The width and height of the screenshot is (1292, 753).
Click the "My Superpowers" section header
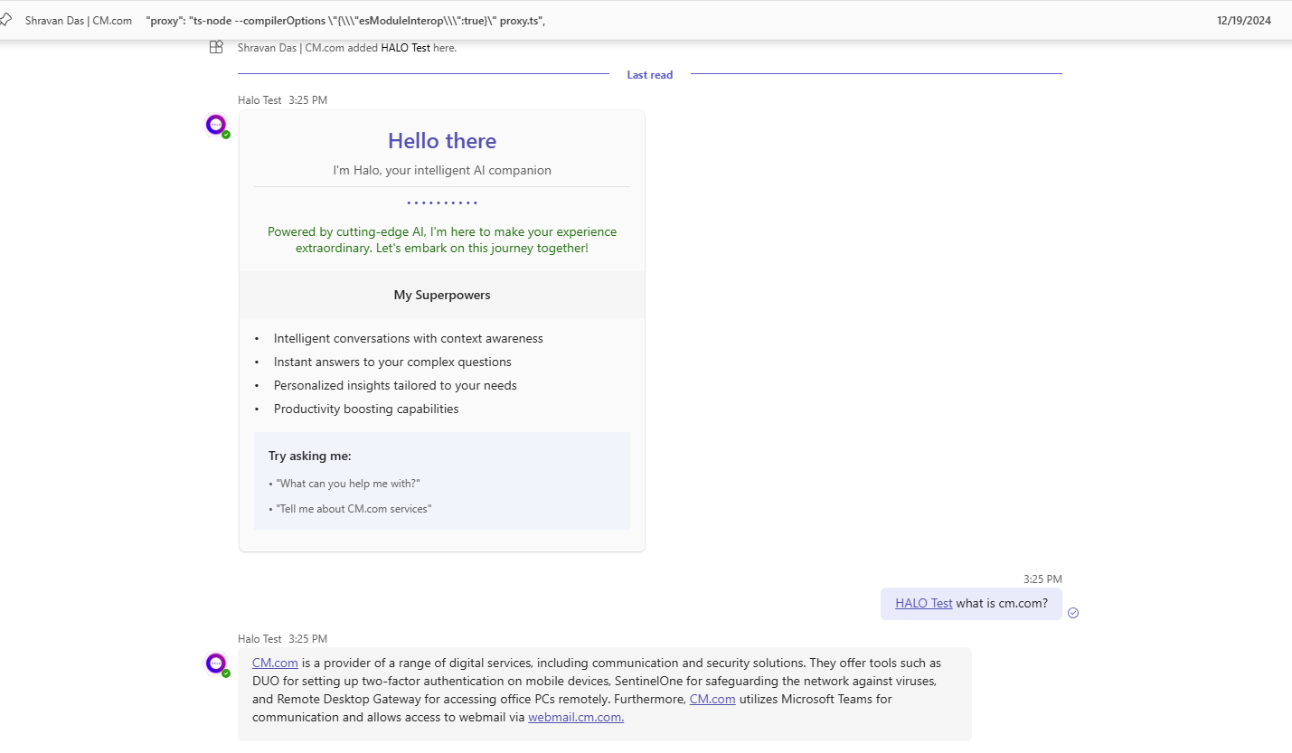point(442,295)
